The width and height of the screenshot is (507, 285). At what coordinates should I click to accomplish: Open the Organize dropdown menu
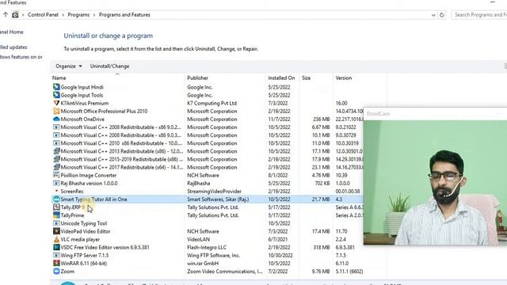tap(69, 66)
